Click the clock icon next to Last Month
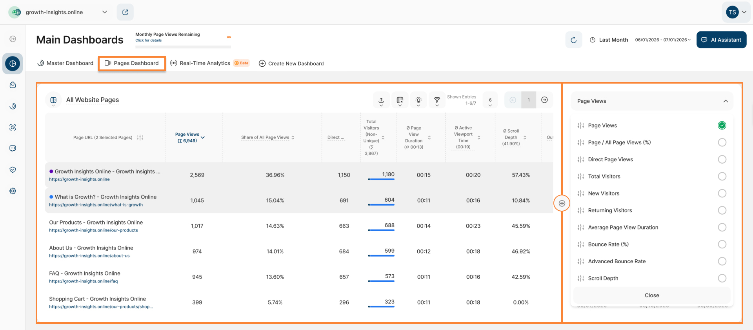This screenshot has height=330, width=753. (x=593, y=40)
